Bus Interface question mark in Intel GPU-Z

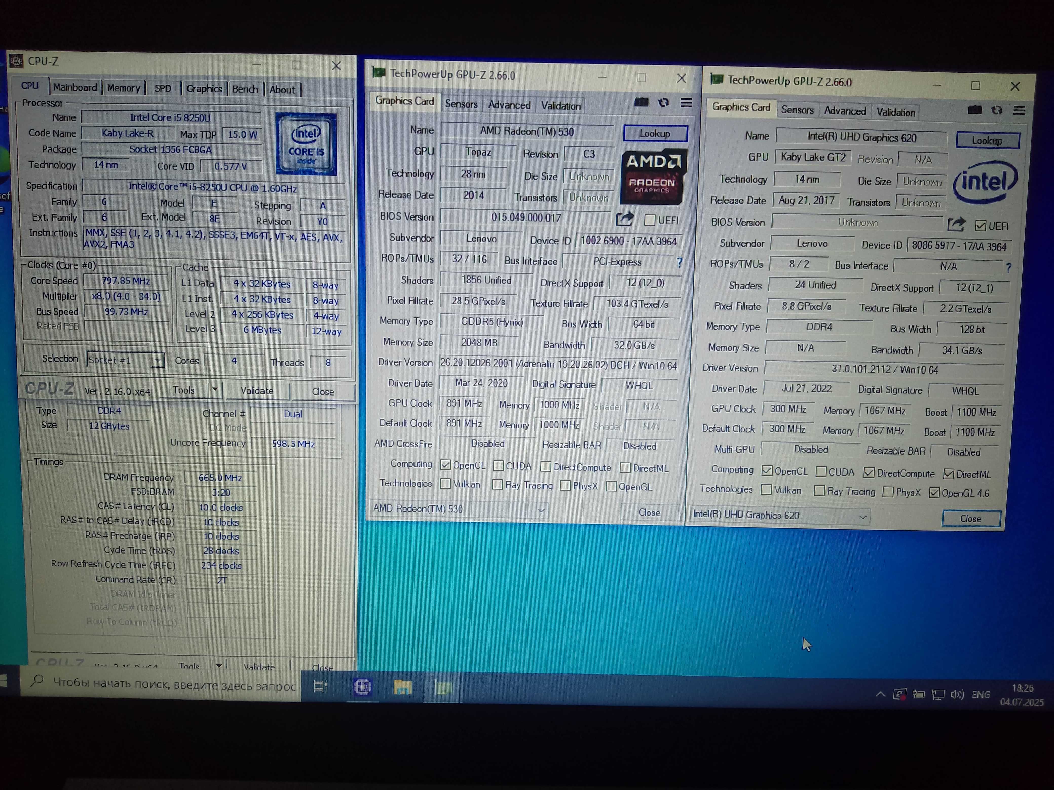1009,268
